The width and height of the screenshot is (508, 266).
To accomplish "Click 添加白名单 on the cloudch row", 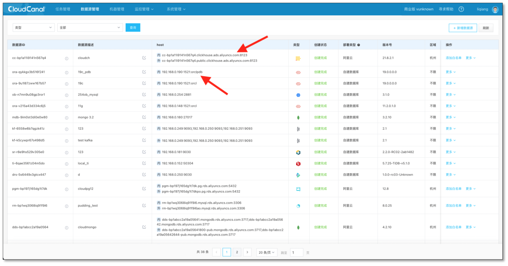I will point(453,58).
